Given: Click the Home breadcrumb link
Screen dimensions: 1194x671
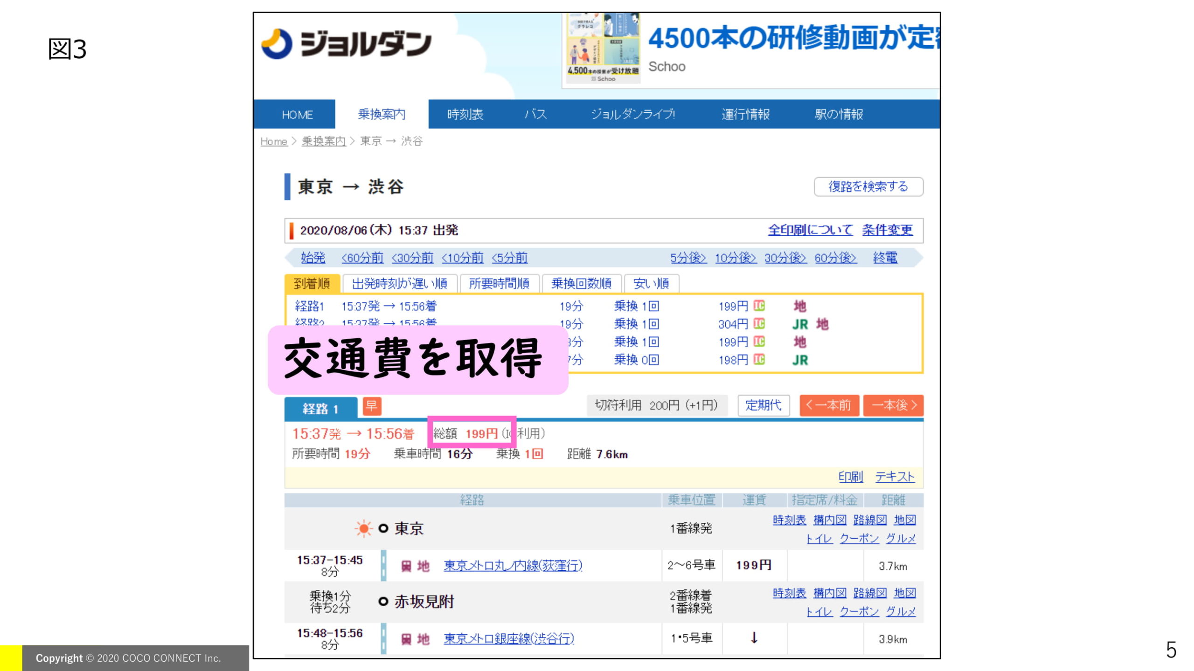Looking at the screenshot, I should tap(274, 141).
